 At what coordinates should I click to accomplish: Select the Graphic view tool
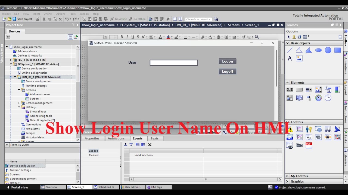[x=299, y=58]
